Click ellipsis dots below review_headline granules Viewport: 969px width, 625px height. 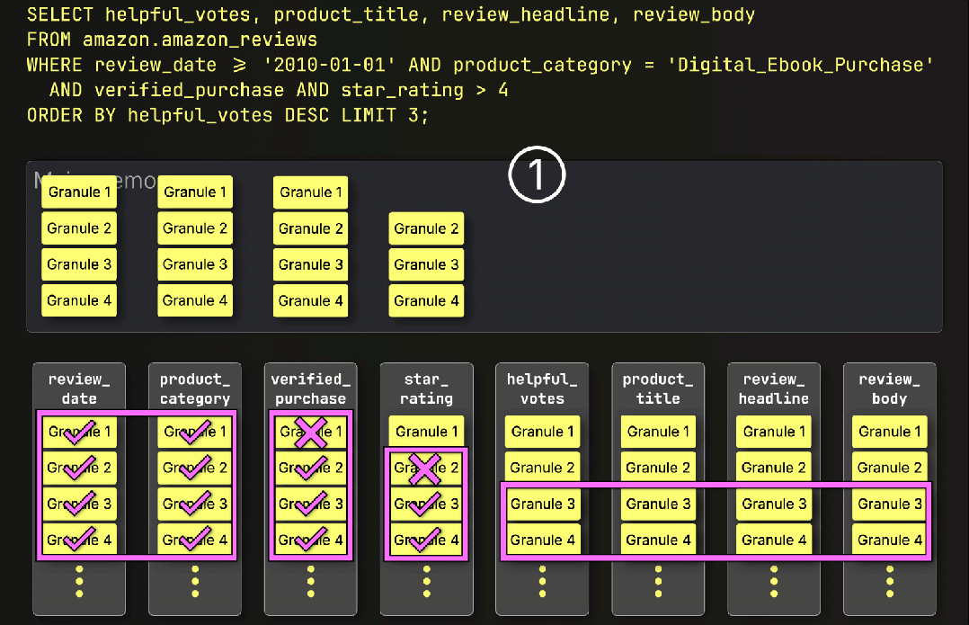tap(774, 581)
